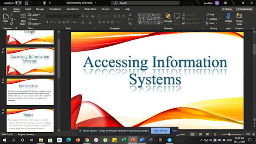Expand the shapes gallery More arrow

pyautogui.click(x=162, y=23)
